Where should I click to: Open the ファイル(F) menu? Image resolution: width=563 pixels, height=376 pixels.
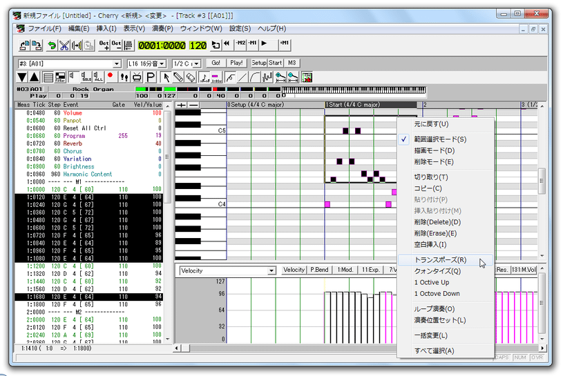click(x=44, y=29)
